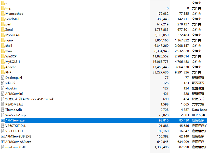207x153 pixels.
Task: Select the nginx folder icon
Action: [3, 40]
